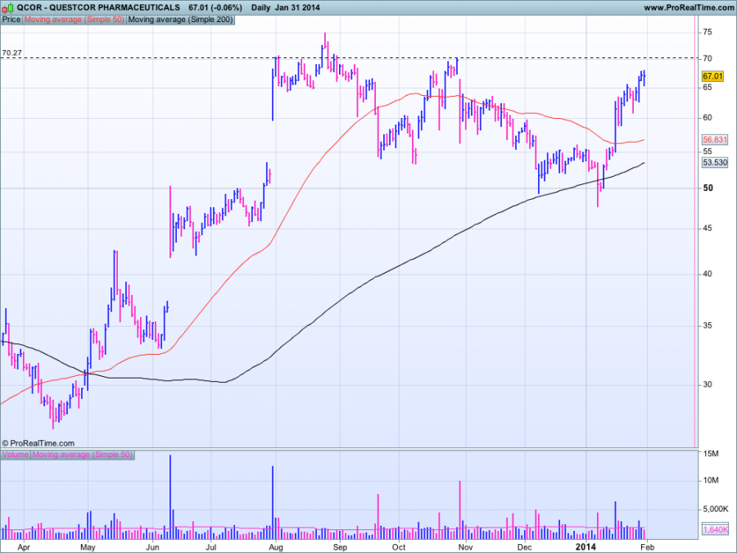The image size is (737, 553).
Task: Click the Jun label on time axis
Action: (x=152, y=547)
